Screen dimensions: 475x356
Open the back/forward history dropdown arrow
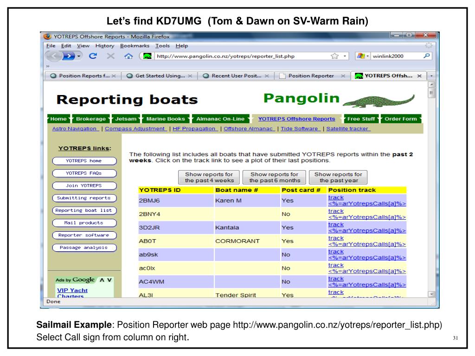click(79, 56)
